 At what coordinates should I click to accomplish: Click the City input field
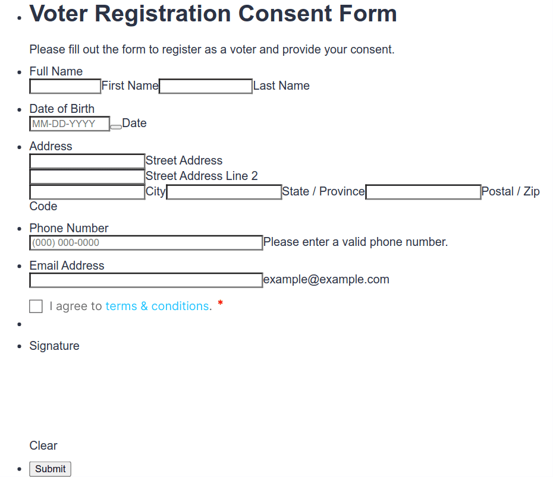click(87, 192)
